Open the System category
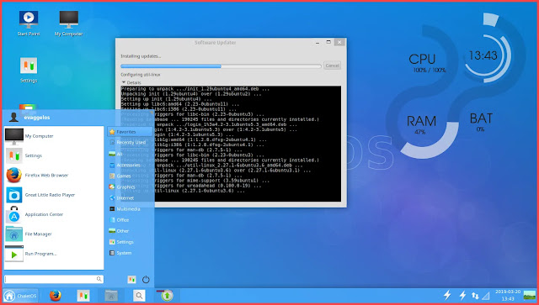The height and width of the screenshot is (305, 539). [x=130, y=253]
